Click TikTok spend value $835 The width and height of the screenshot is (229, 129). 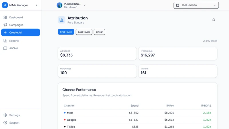(135, 127)
